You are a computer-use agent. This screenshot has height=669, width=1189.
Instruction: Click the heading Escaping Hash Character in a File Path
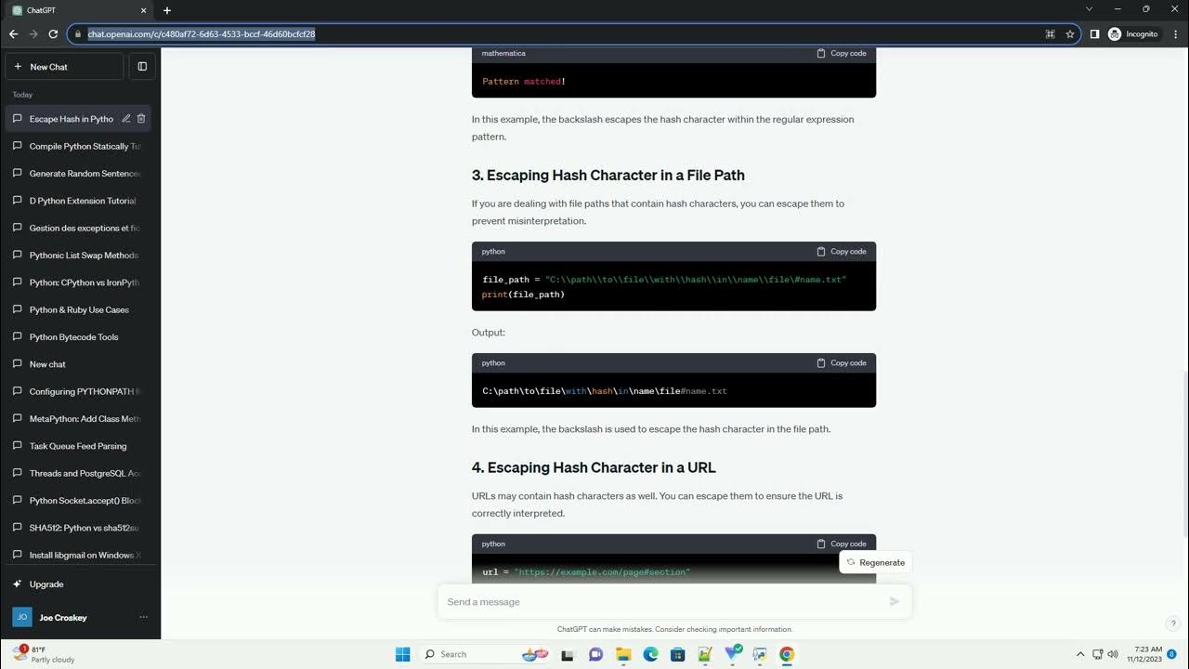pos(608,176)
